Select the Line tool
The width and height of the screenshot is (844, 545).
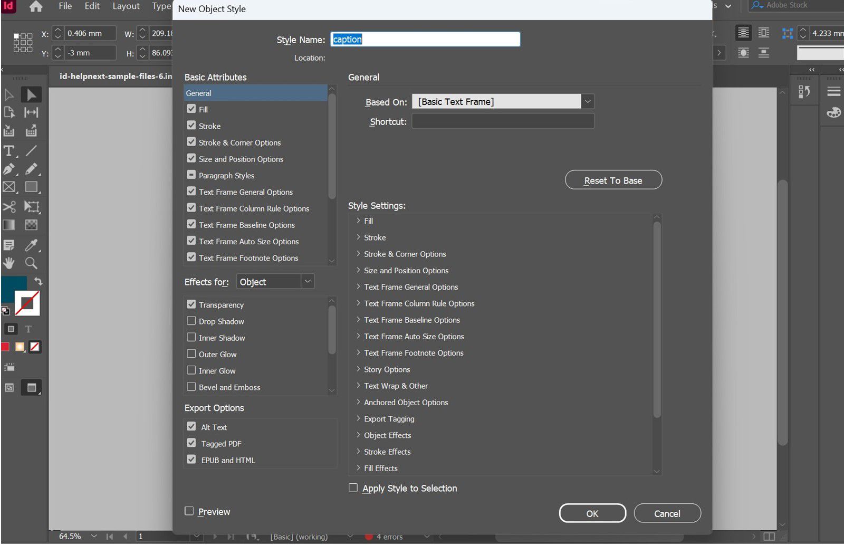click(31, 151)
